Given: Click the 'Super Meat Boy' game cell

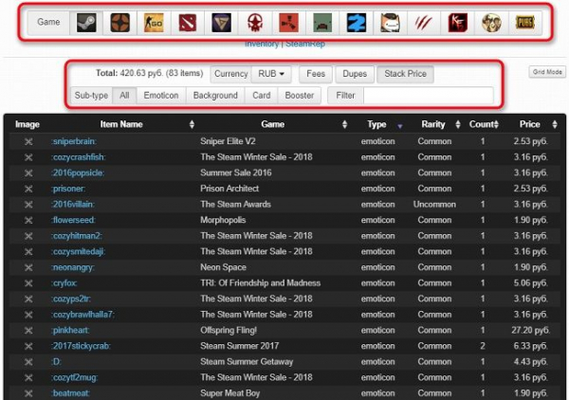Looking at the screenshot, I should pyautogui.click(x=230, y=393).
